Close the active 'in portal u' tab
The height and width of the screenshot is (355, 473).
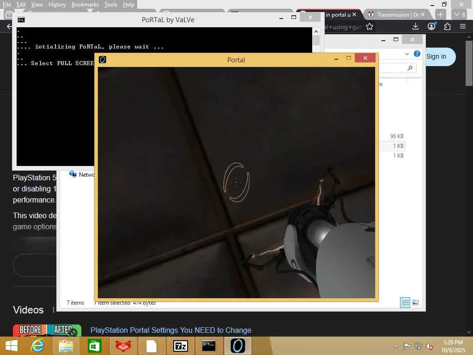354,14
